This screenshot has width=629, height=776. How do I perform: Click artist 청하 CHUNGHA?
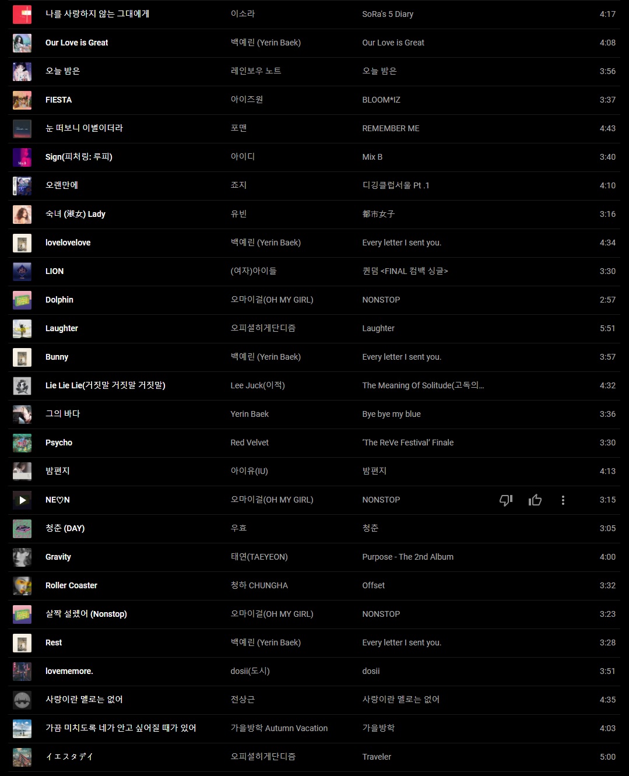pos(259,585)
